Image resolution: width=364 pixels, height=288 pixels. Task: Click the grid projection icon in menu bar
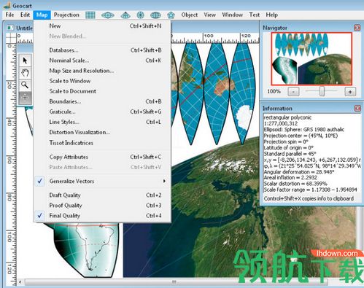pos(90,15)
